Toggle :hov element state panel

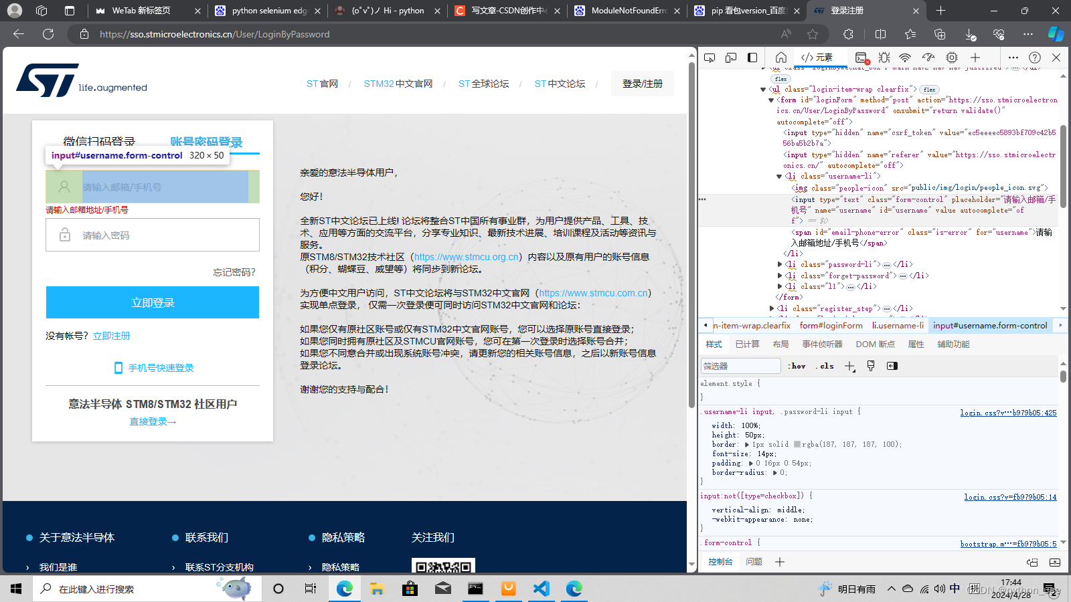point(797,366)
